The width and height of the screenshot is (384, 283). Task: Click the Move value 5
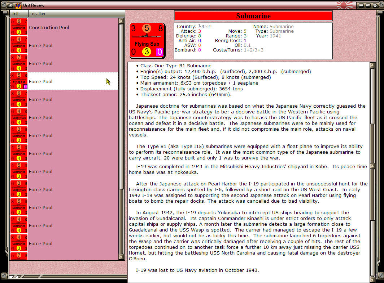245,31
